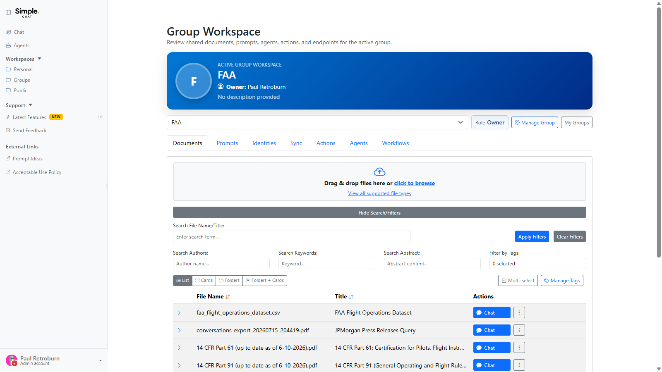This screenshot has height=372, width=662.
Task: Click the cloud upload icon
Action: click(x=379, y=172)
